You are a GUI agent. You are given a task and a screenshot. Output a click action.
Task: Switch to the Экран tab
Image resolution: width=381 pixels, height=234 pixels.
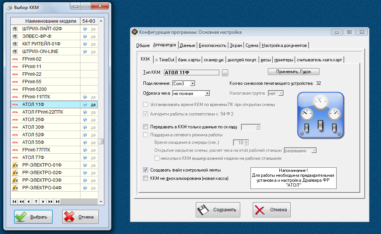[x=236, y=45]
